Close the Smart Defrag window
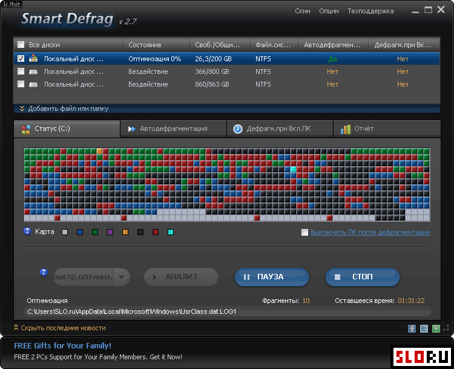Screen dimensions: 454x369 click(x=441, y=10)
